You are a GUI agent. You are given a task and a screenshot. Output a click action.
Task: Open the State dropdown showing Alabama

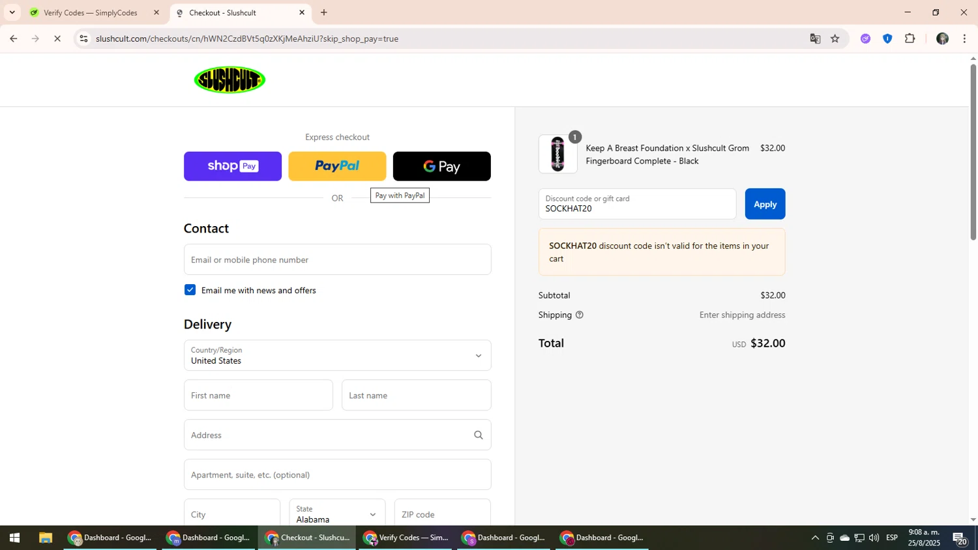point(337,514)
